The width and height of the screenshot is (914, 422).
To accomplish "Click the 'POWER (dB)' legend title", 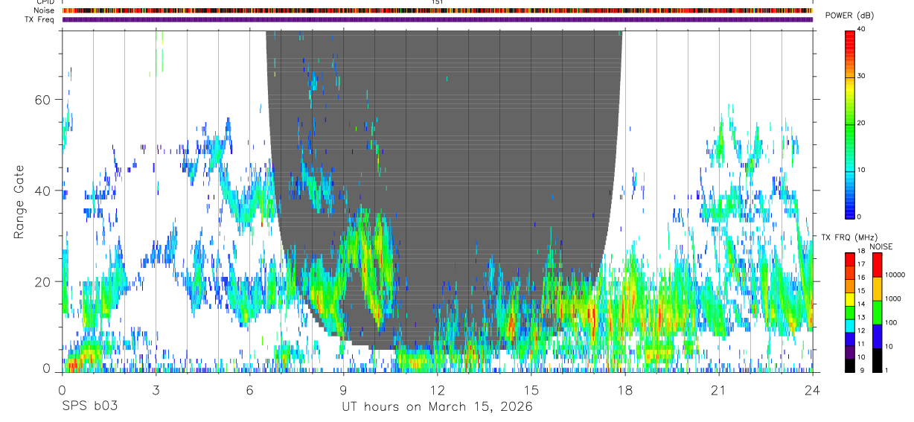I will [x=849, y=16].
